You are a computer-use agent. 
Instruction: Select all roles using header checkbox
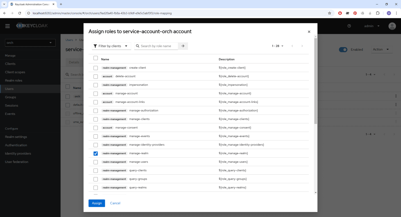tap(96, 58)
